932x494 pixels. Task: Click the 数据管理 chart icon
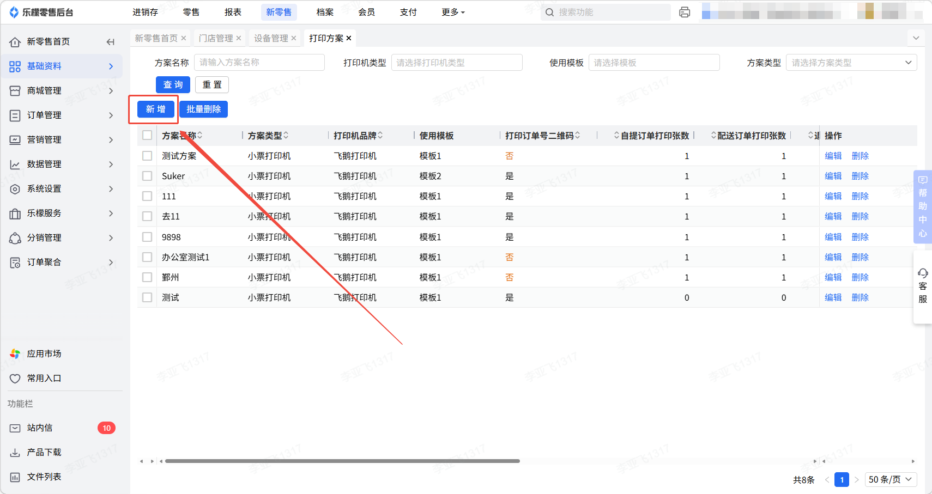pyautogui.click(x=15, y=164)
